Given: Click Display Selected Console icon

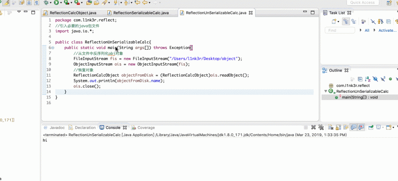Looking at the screenshot, I should [379, 127].
